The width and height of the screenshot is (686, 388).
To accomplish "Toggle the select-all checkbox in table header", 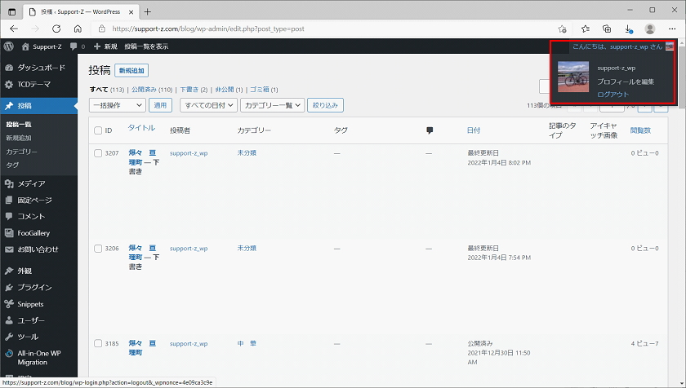I will tap(98, 130).
